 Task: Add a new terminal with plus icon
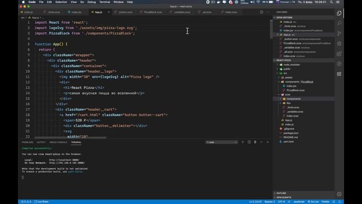coord(243,142)
